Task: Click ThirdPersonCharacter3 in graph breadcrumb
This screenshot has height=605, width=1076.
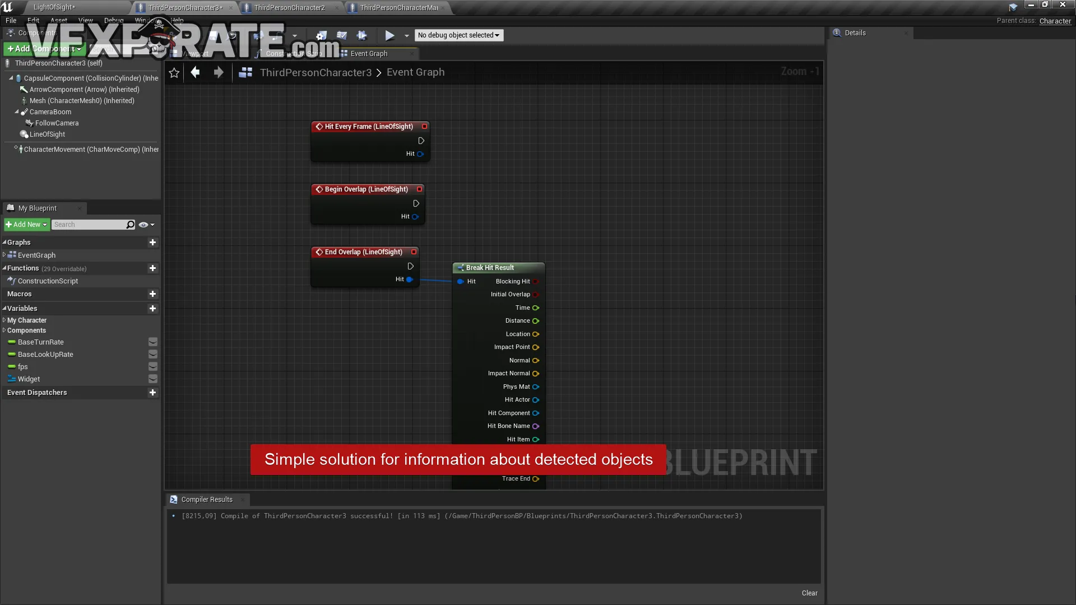Action: [x=316, y=72]
